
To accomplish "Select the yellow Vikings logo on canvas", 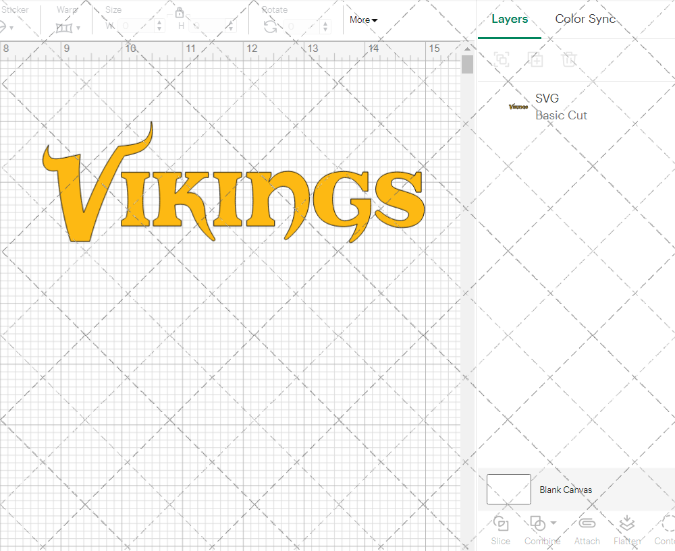I will click(x=234, y=183).
